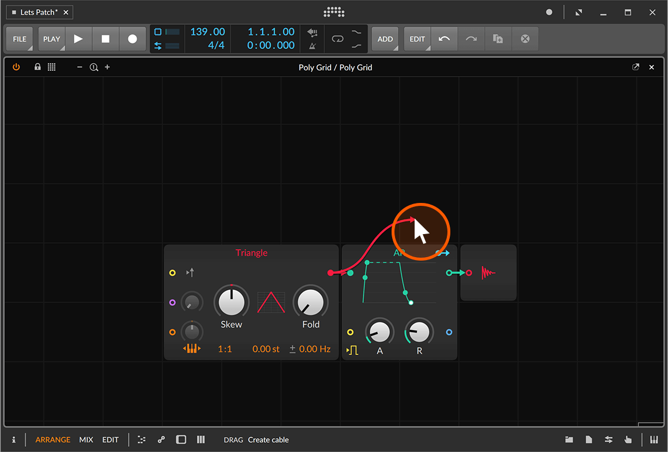Click the Skew knob on Triangle module
Image resolution: width=668 pixels, height=452 pixels.
[231, 302]
